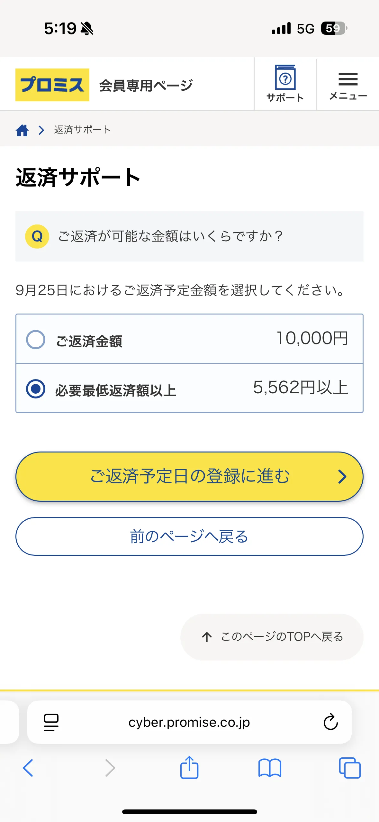The image size is (379, 822).
Task: Go back with Safari back arrow
Action: [28, 768]
